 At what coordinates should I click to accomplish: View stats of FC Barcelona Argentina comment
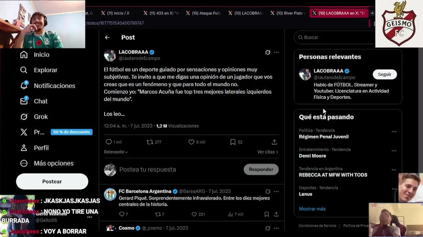click(231, 214)
